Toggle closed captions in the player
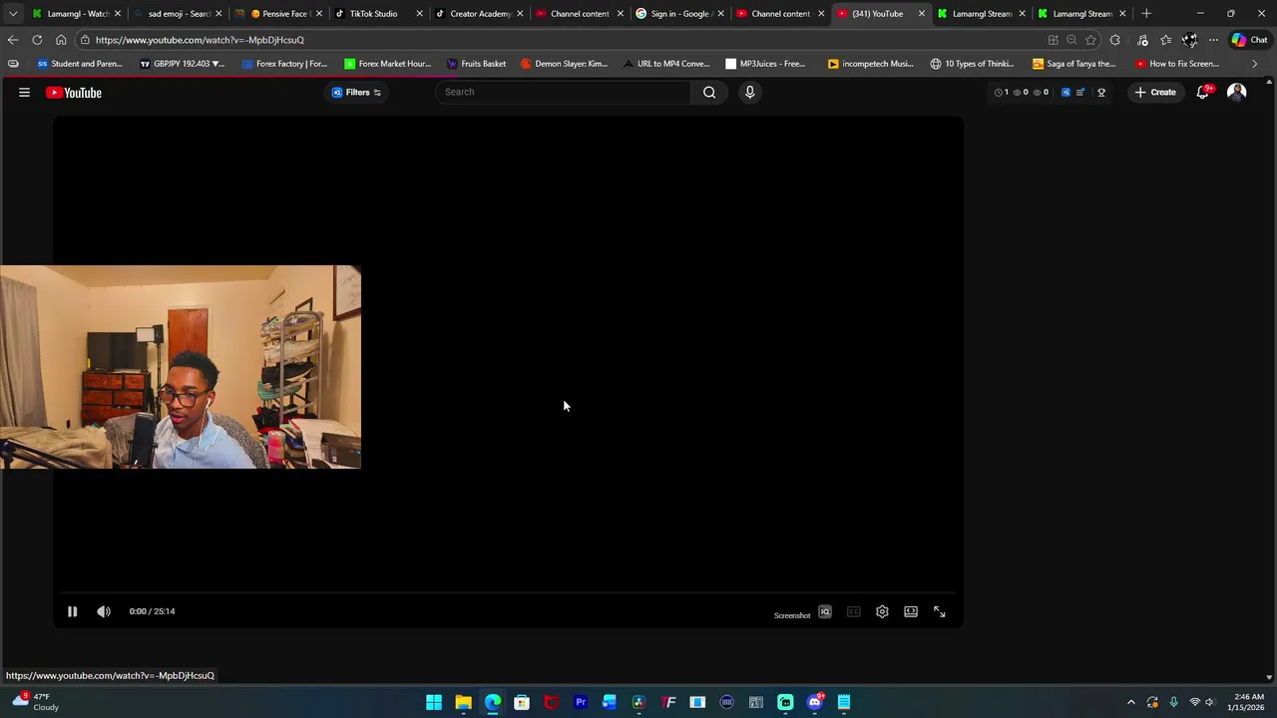1277x718 pixels. tap(853, 611)
